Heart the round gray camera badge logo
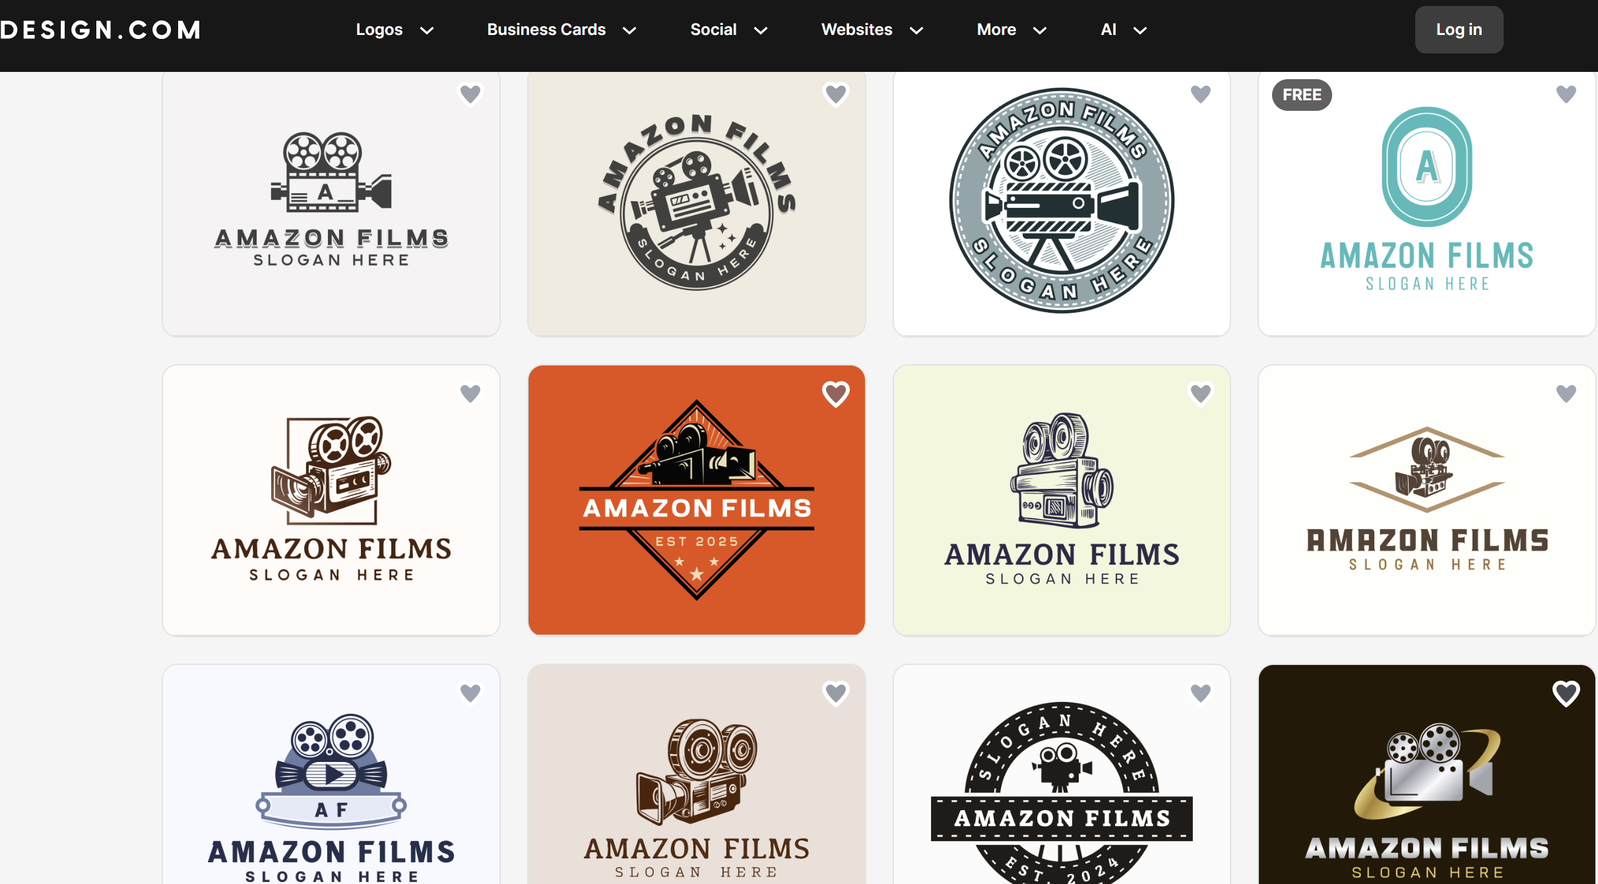This screenshot has height=884, width=1598. pos(1200,94)
